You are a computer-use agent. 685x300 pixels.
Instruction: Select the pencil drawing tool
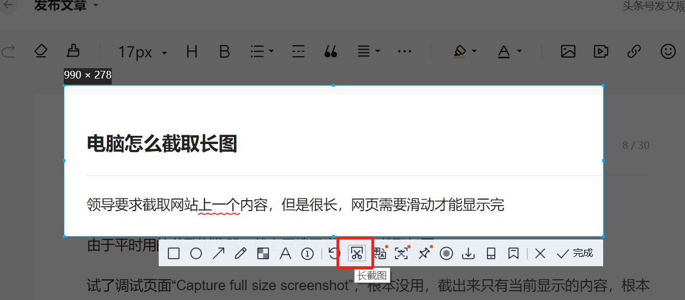click(241, 254)
